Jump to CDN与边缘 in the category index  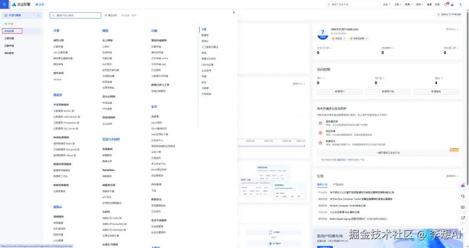point(207,65)
